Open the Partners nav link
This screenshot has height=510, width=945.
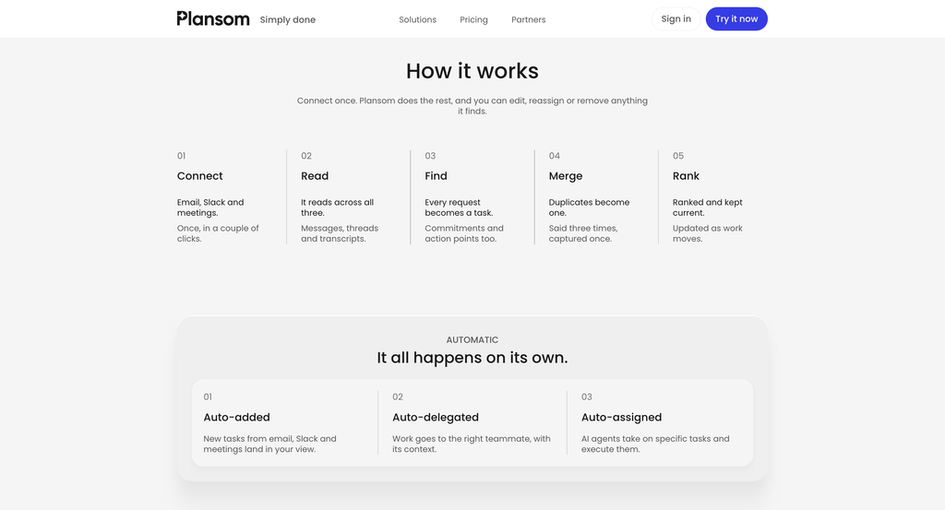[529, 19]
